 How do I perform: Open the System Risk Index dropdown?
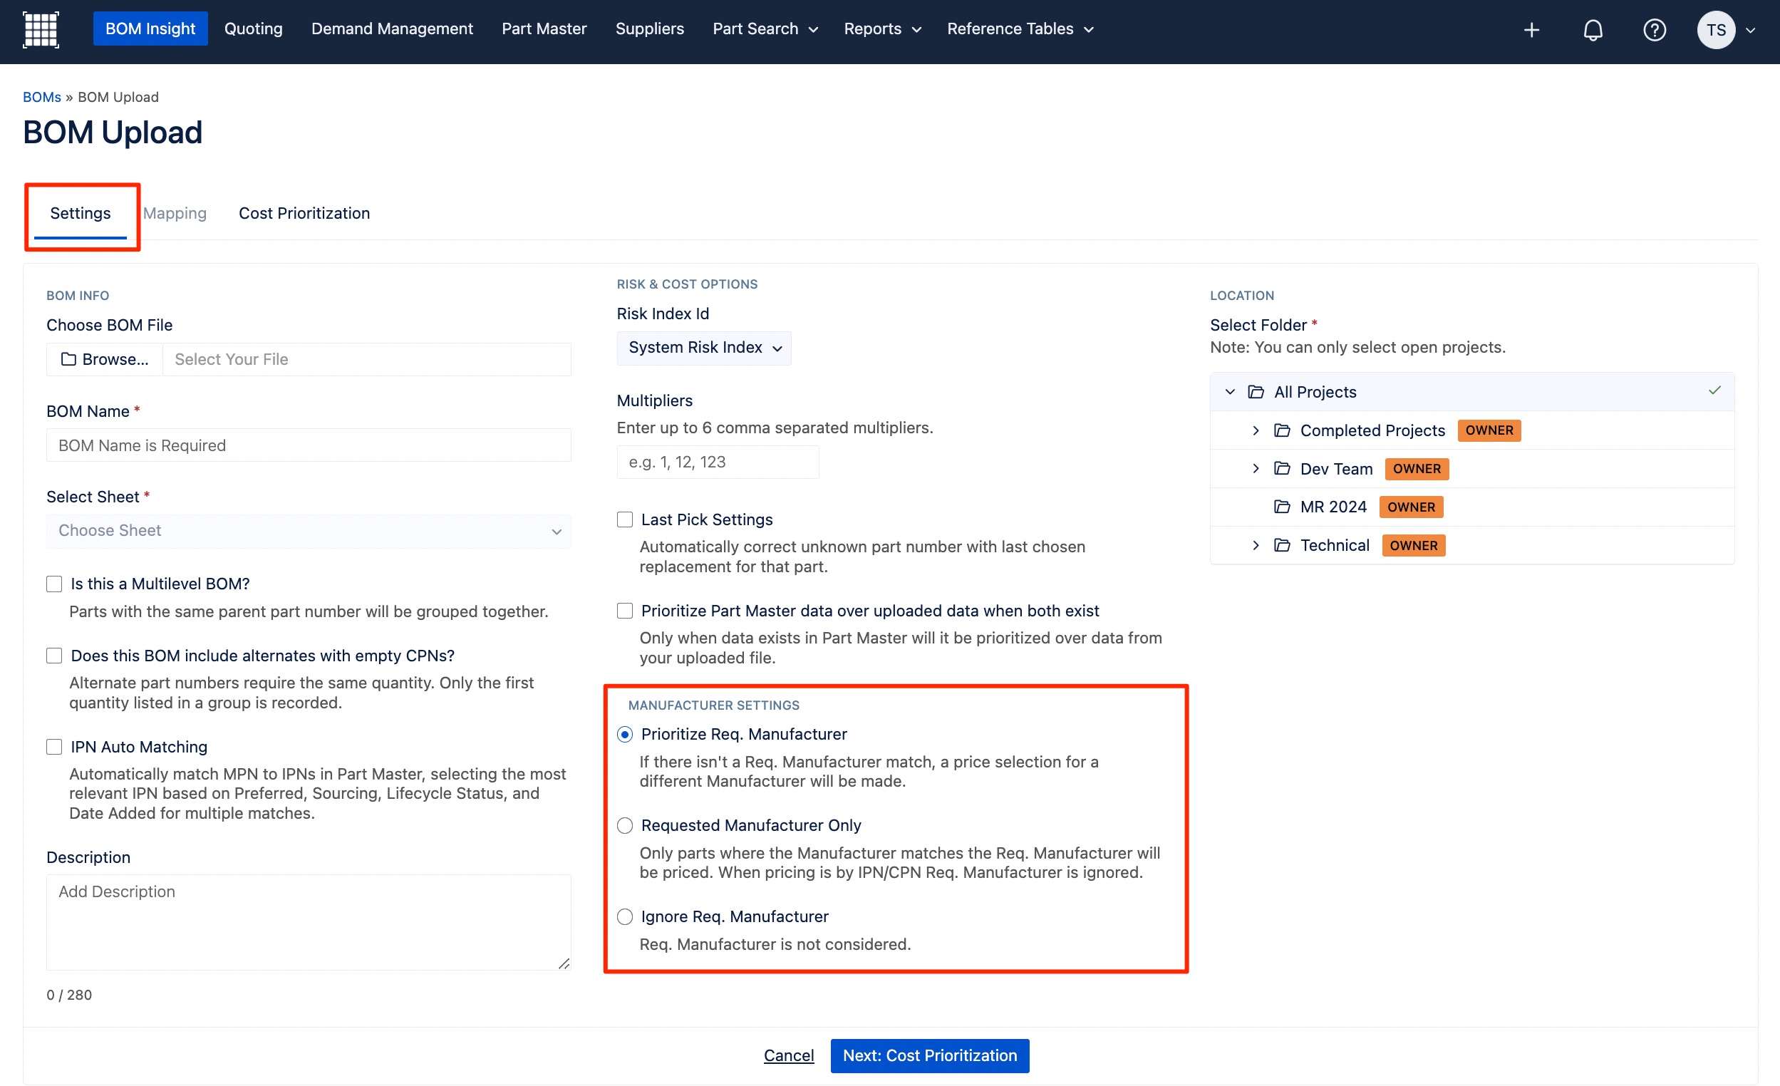point(704,348)
